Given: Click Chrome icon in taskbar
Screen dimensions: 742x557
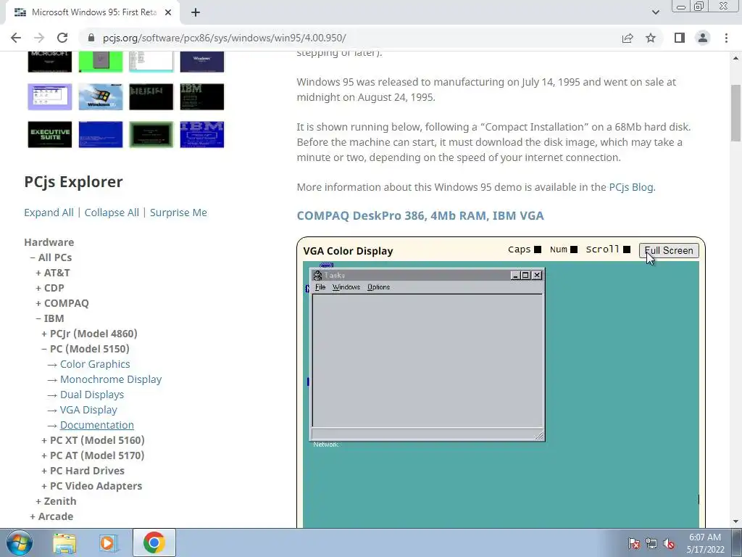Looking at the screenshot, I should pos(154,542).
